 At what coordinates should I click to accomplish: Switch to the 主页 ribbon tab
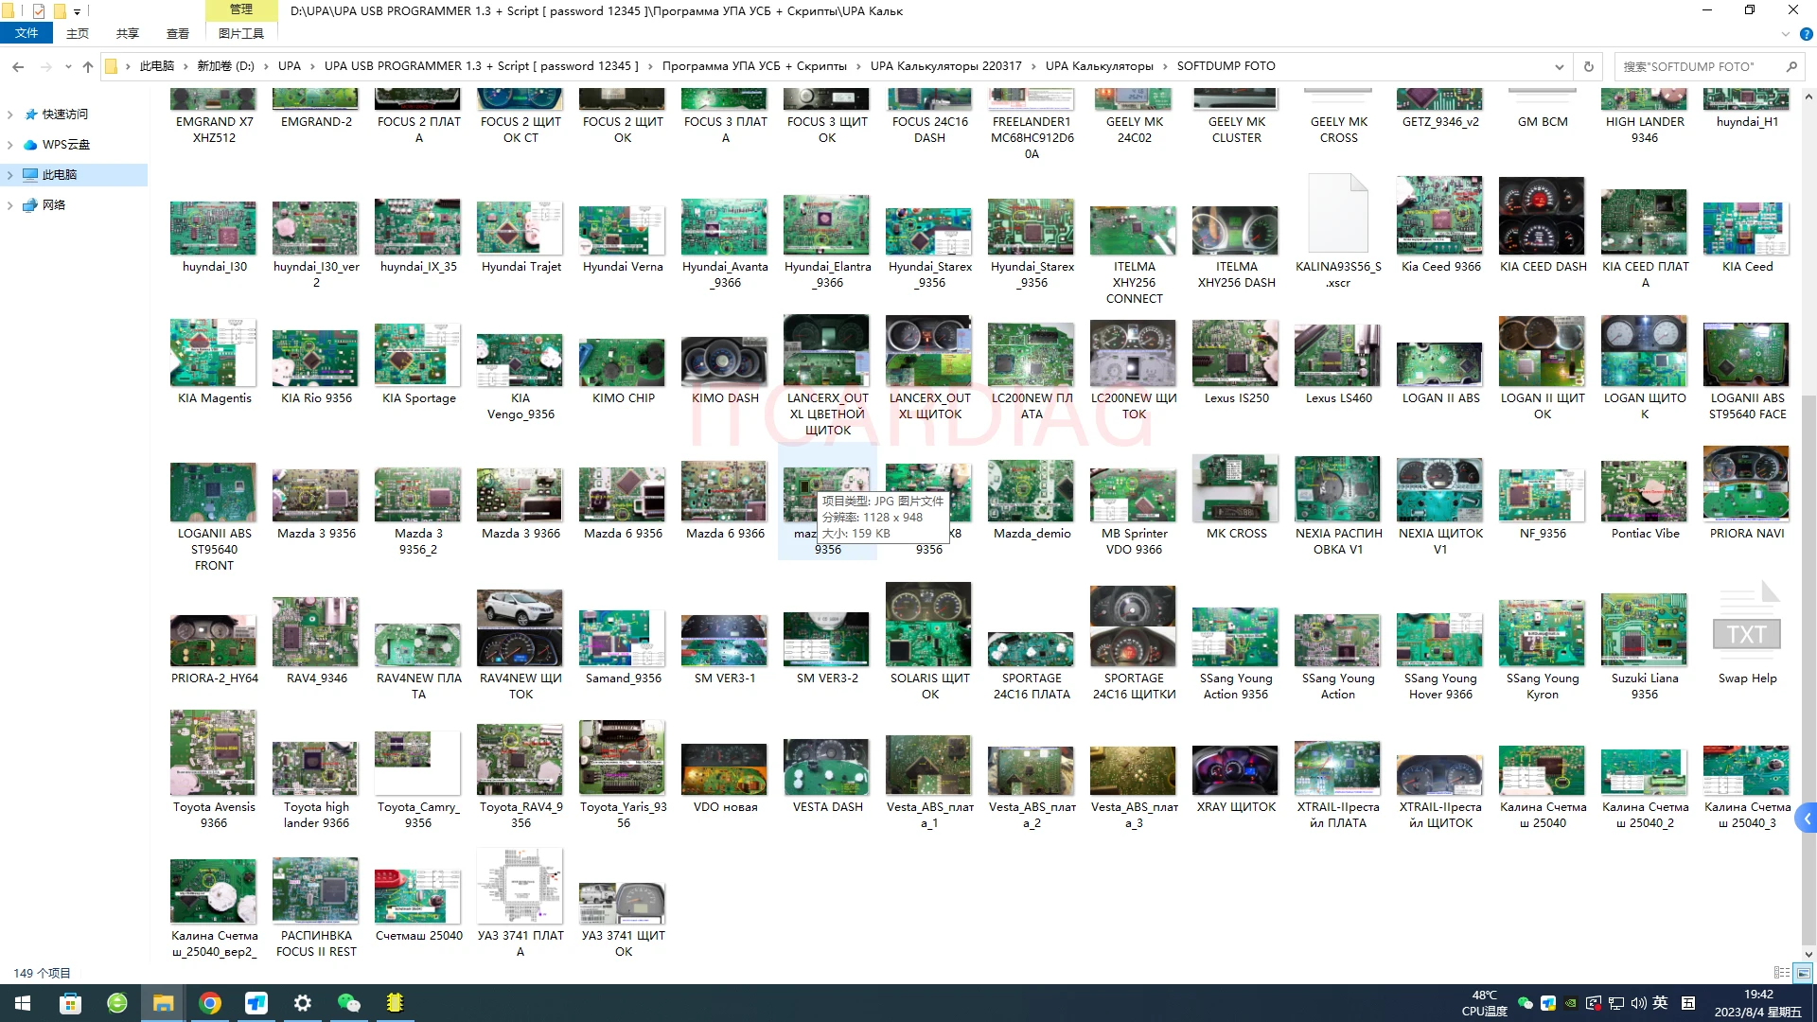point(78,33)
